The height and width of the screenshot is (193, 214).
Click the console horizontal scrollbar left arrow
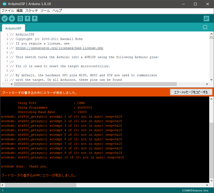2,185
